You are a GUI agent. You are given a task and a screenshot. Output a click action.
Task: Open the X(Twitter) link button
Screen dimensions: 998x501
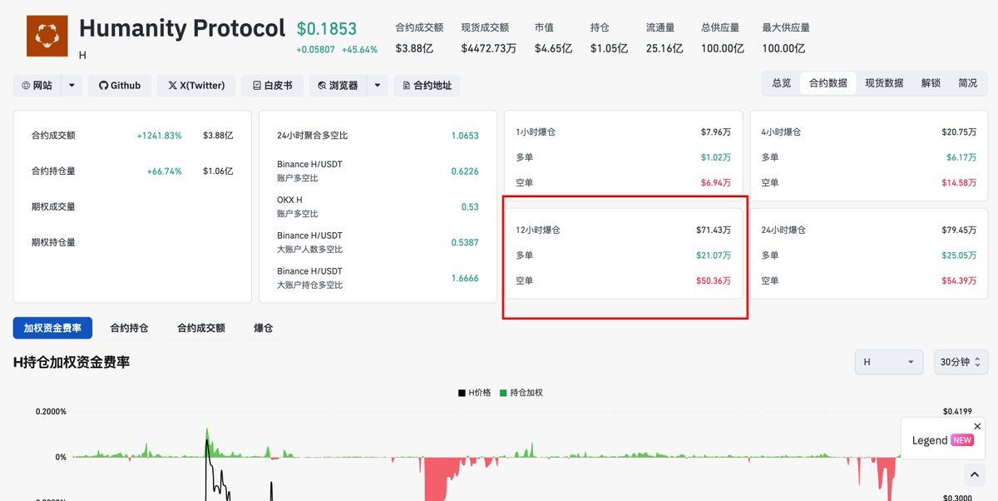pos(195,85)
